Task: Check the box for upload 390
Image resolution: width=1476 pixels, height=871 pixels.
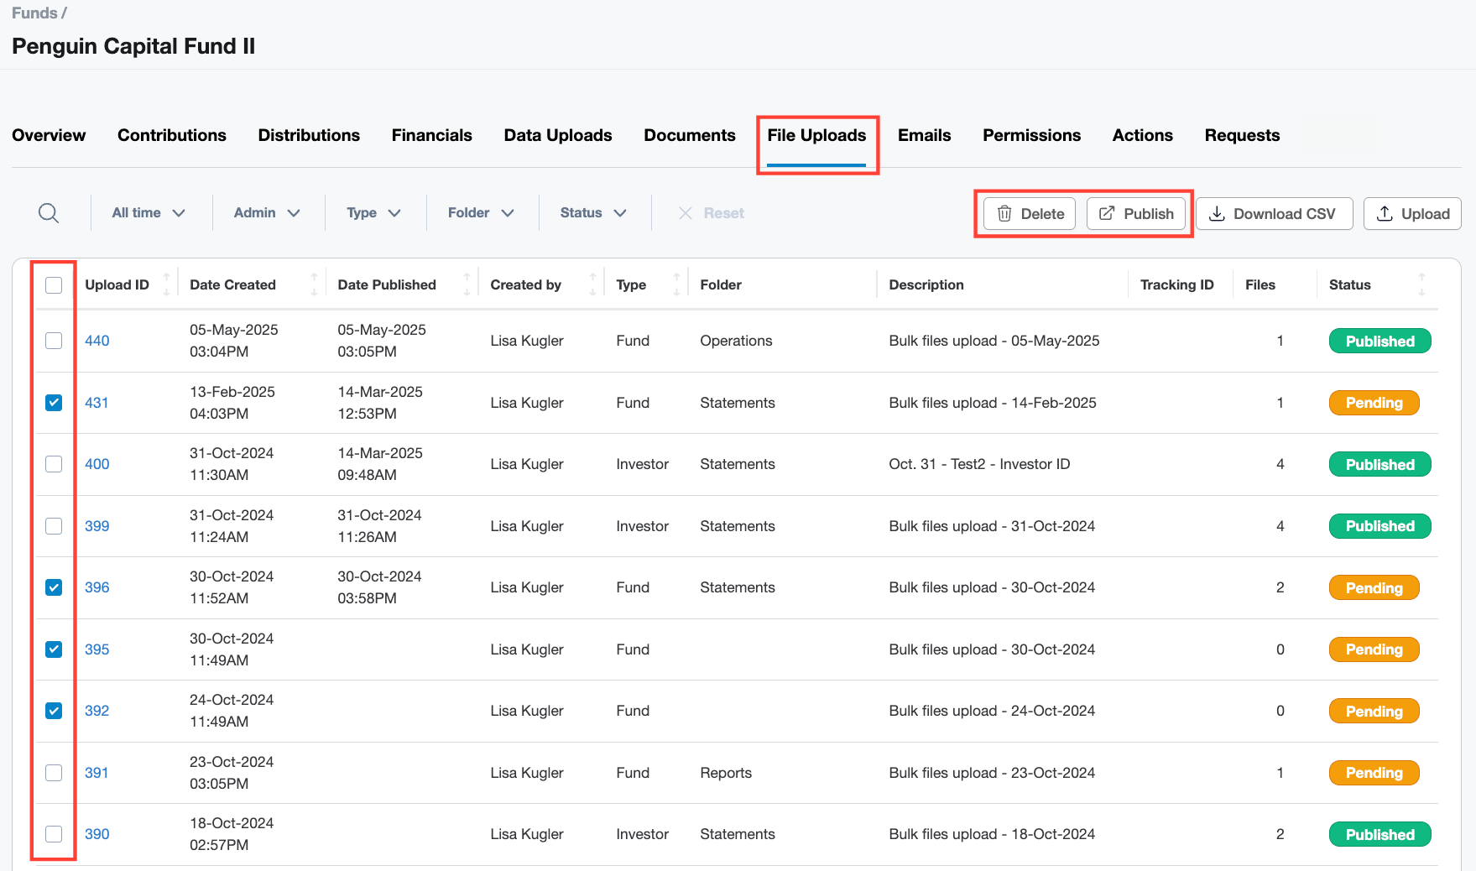Action: [54, 834]
